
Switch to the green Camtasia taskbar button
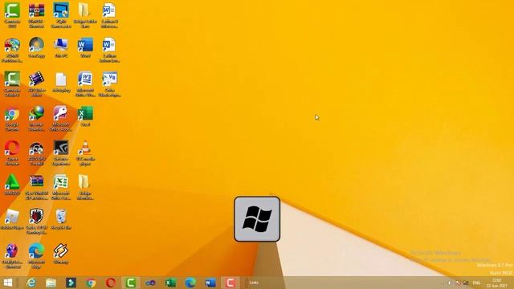pyautogui.click(x=130, y=283)
